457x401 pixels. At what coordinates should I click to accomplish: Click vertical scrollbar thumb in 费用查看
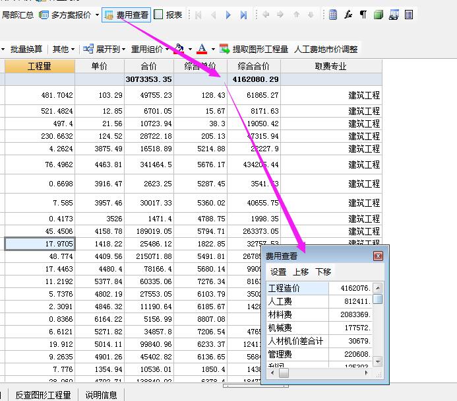coord(378,299)
